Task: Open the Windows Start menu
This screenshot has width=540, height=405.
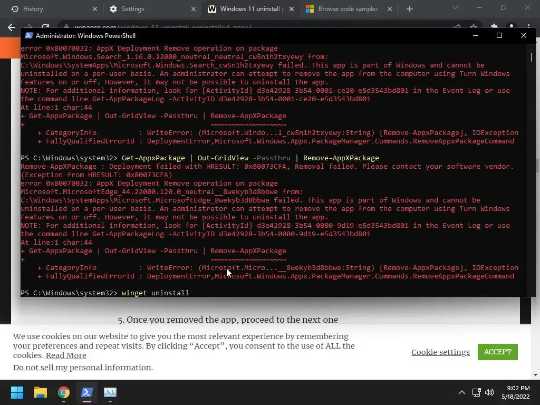Action: (17, 392)
